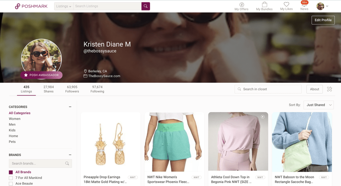341x186 pixels.
Task: Open the 97,674 Following tab
Action: click(x=97, y=89)
